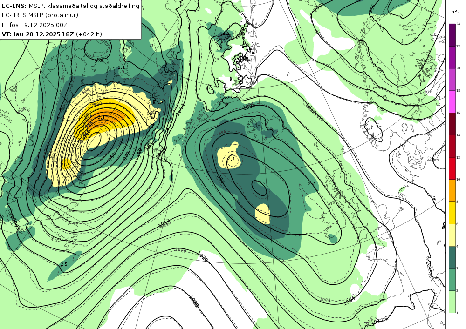Screen dimensions: 466x329
Task: Click the '2.5' spread value label on the map
Action: (x=64, y=264)
